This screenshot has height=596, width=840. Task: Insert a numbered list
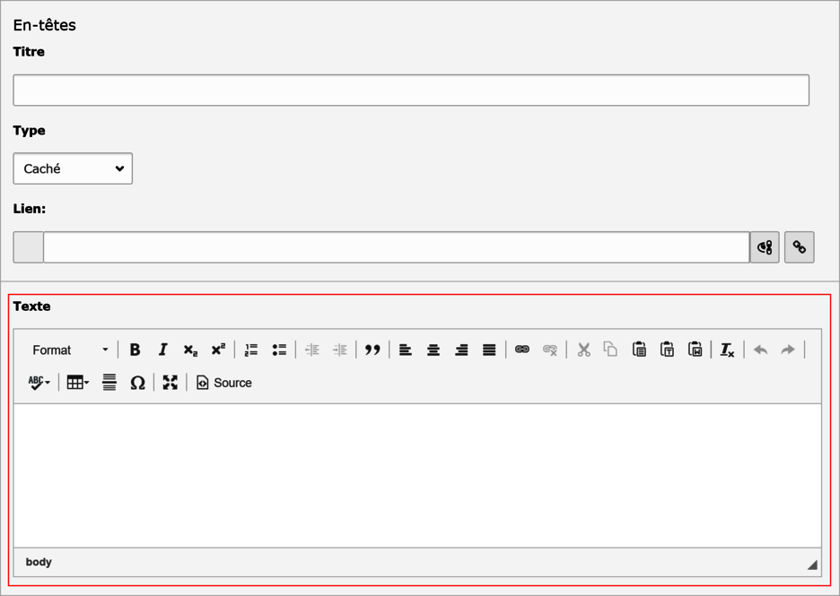(x=251, y=350)
